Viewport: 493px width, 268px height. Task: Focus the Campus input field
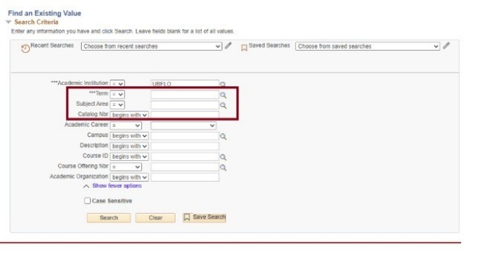[185, 136]
